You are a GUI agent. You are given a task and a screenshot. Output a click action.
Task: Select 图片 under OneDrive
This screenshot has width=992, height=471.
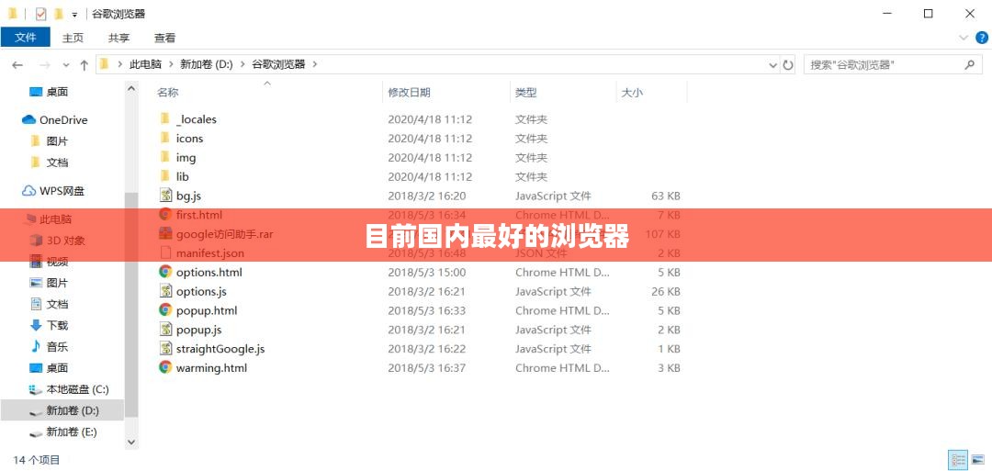[57, 141]
